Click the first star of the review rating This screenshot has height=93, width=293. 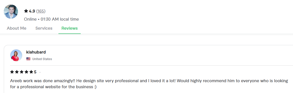12,72
